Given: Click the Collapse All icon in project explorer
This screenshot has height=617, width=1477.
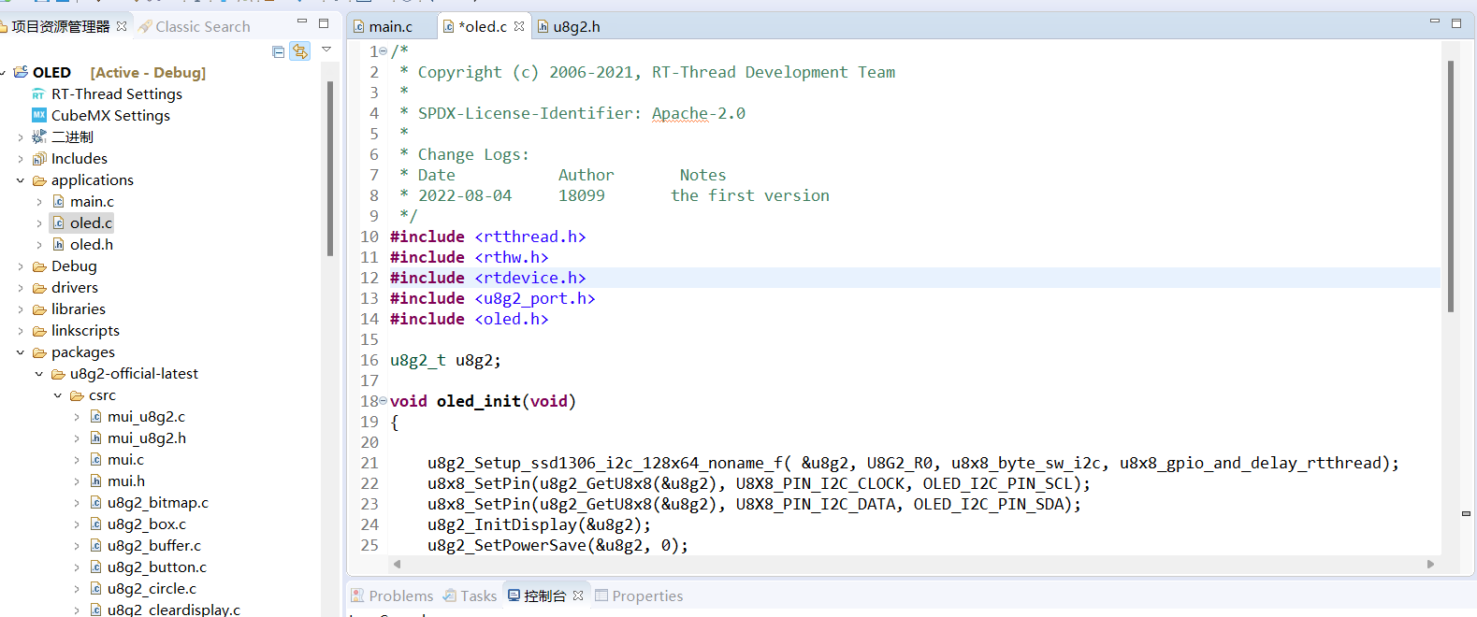Looking at the screenshot, I should coord(278,51).
